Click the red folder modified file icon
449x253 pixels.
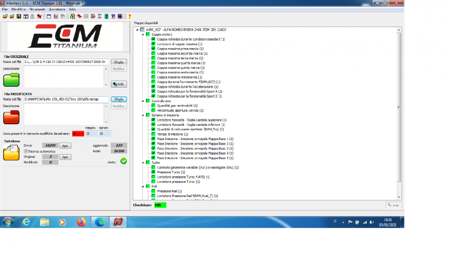tap(11, 117)
